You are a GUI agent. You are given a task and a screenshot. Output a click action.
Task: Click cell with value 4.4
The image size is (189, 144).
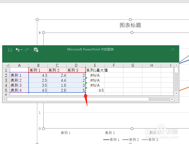(57, 80)
